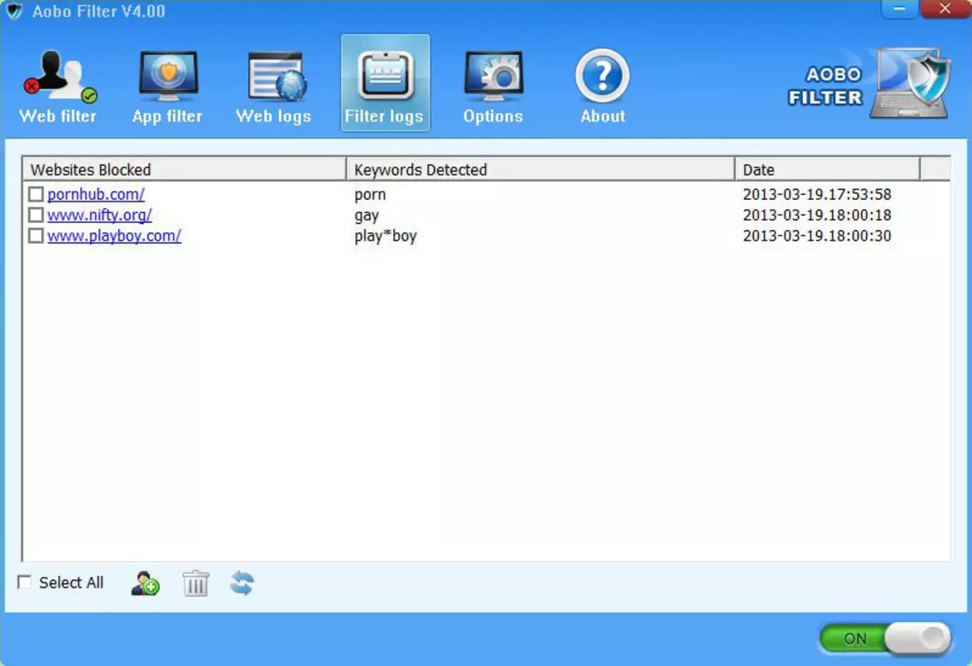Click the keyword 'gay' cell

(366, 216)
